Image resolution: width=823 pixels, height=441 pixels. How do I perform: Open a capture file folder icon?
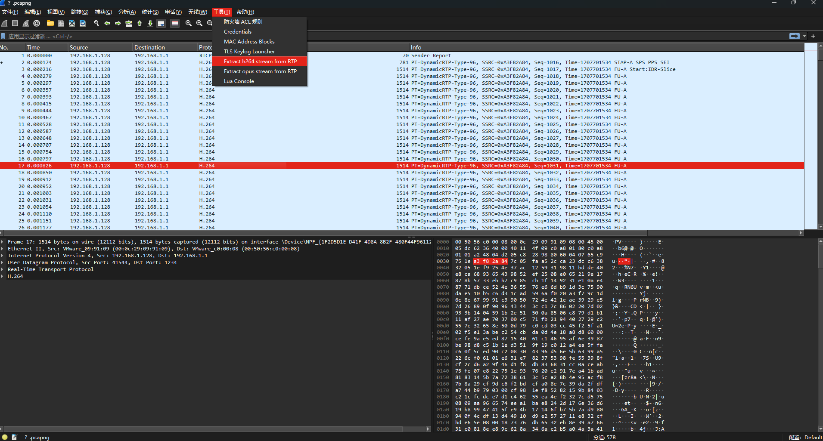click(50, 23)
